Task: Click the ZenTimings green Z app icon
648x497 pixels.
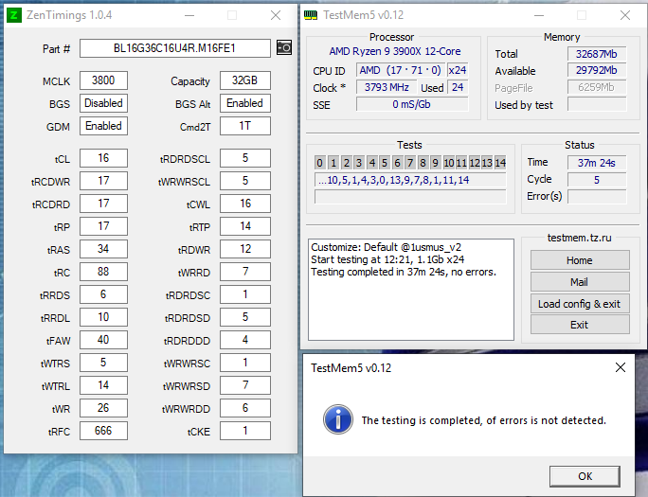Action: pos(14,15)
